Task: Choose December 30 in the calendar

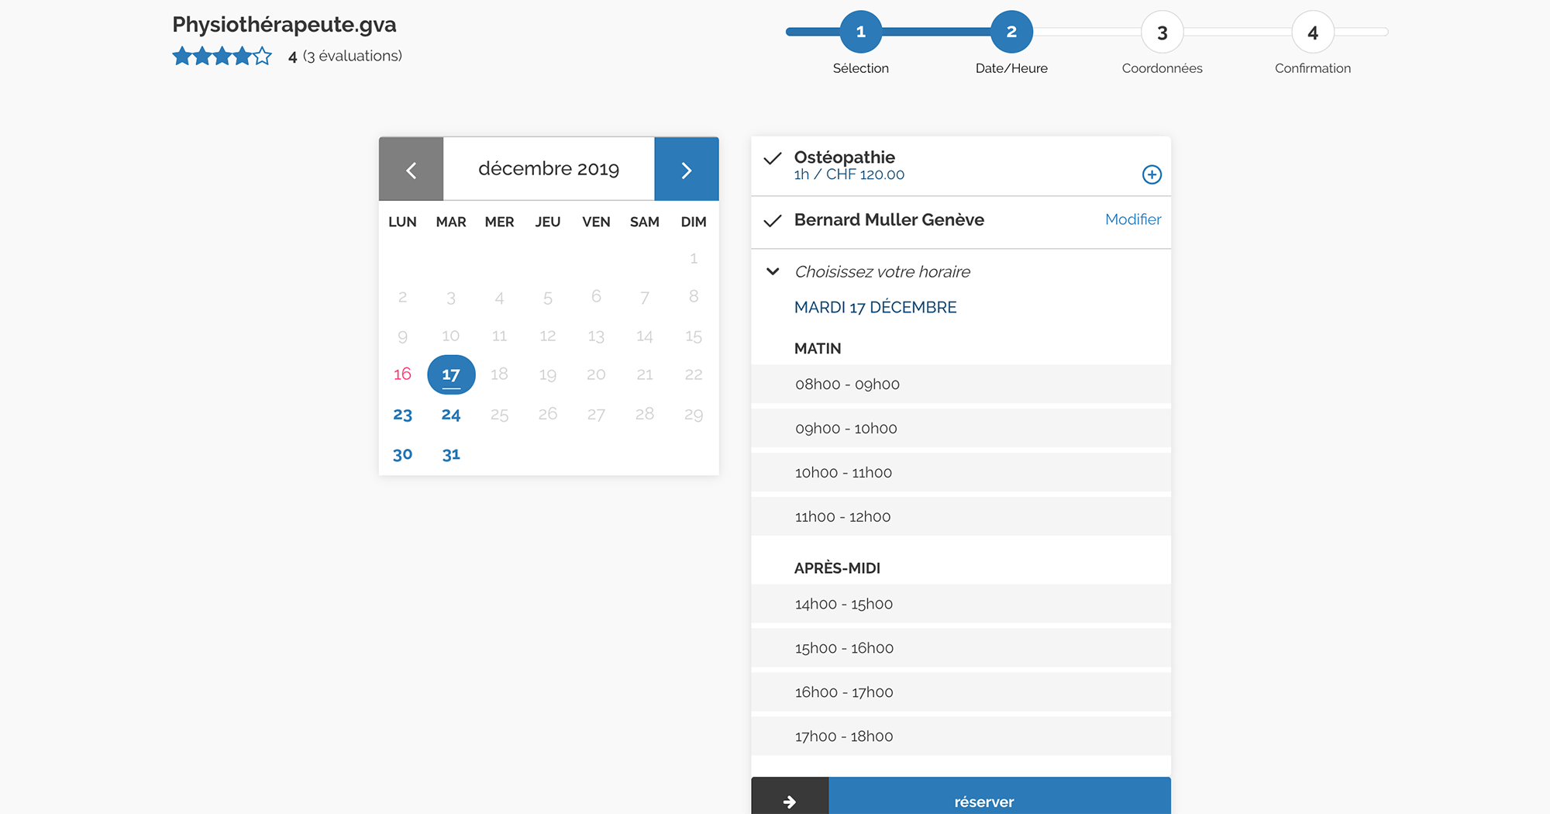Action: [x=402, y=454]
